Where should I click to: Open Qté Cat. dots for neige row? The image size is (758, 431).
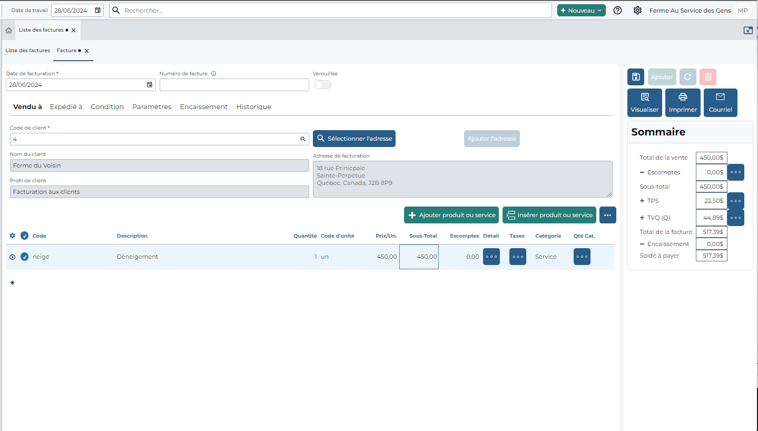[x=582, y=257]
